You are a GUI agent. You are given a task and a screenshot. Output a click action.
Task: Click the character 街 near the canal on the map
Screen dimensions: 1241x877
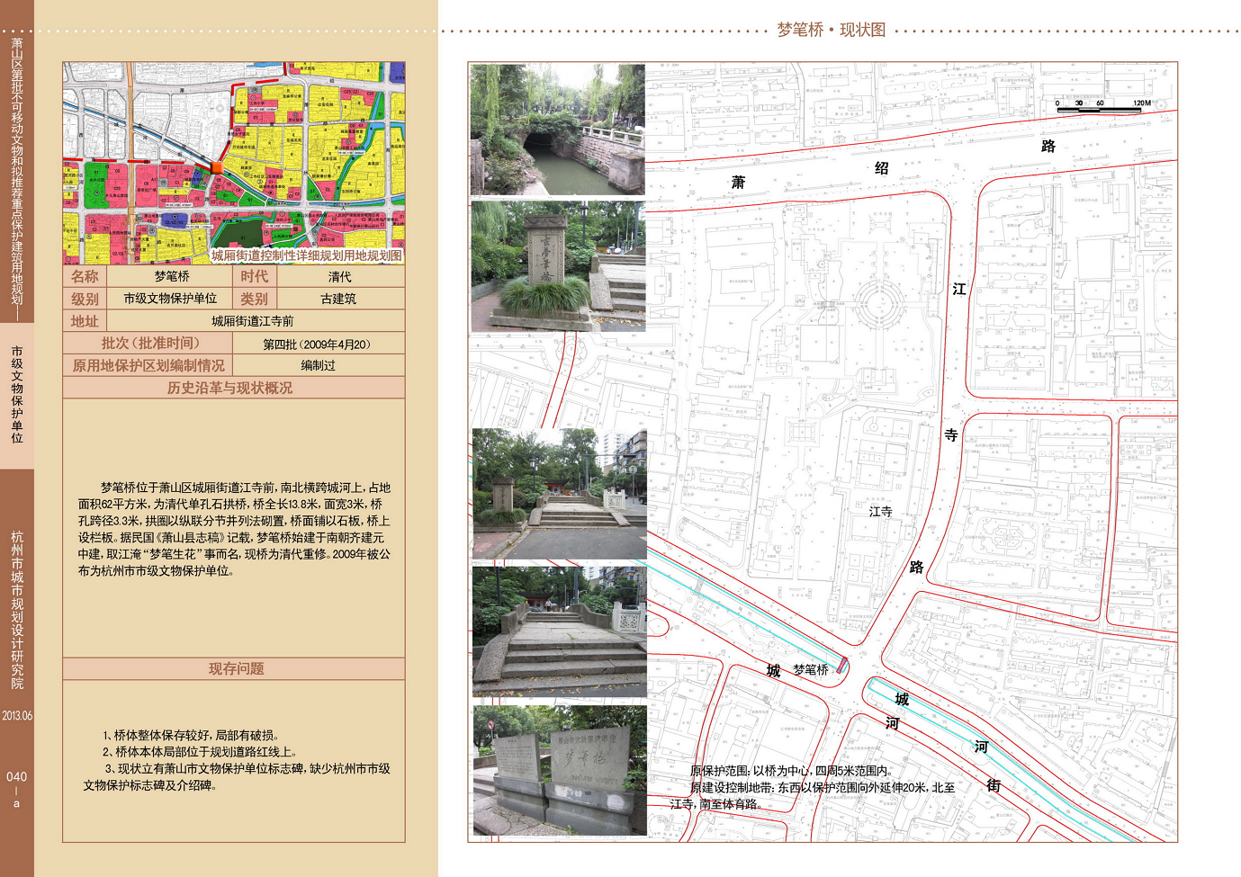[x=993, y=785]
